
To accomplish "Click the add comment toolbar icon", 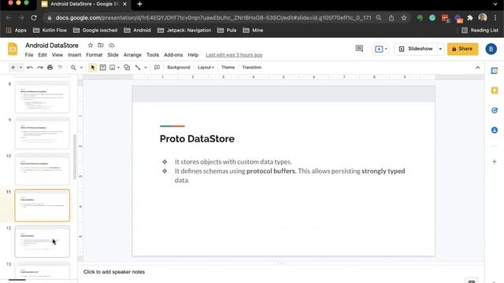I will click(x=157, y=68).
